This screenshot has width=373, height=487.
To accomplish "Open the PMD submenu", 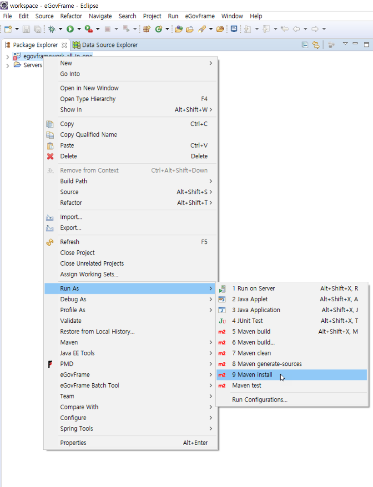I will click(131, 364).
